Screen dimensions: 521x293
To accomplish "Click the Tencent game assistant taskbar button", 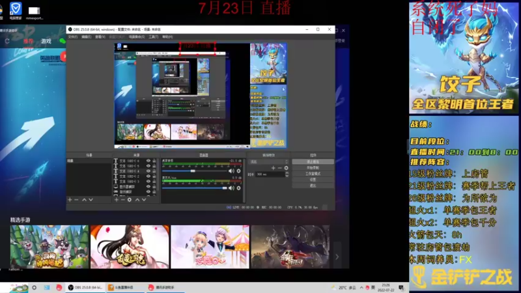I will click(x=165, y=287).
